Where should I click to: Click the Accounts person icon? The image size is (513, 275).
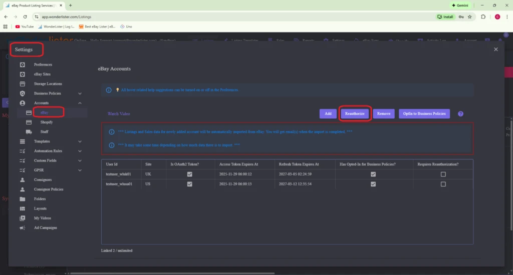click(22, 103)
